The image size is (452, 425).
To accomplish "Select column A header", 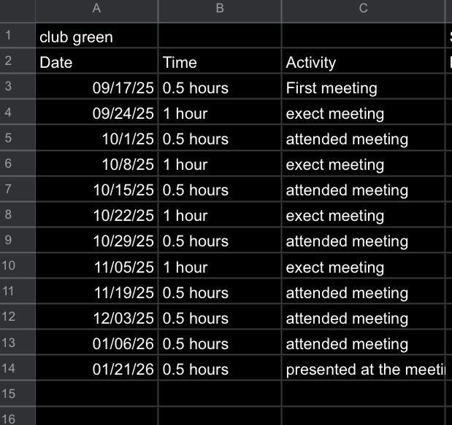I will 96,9.
